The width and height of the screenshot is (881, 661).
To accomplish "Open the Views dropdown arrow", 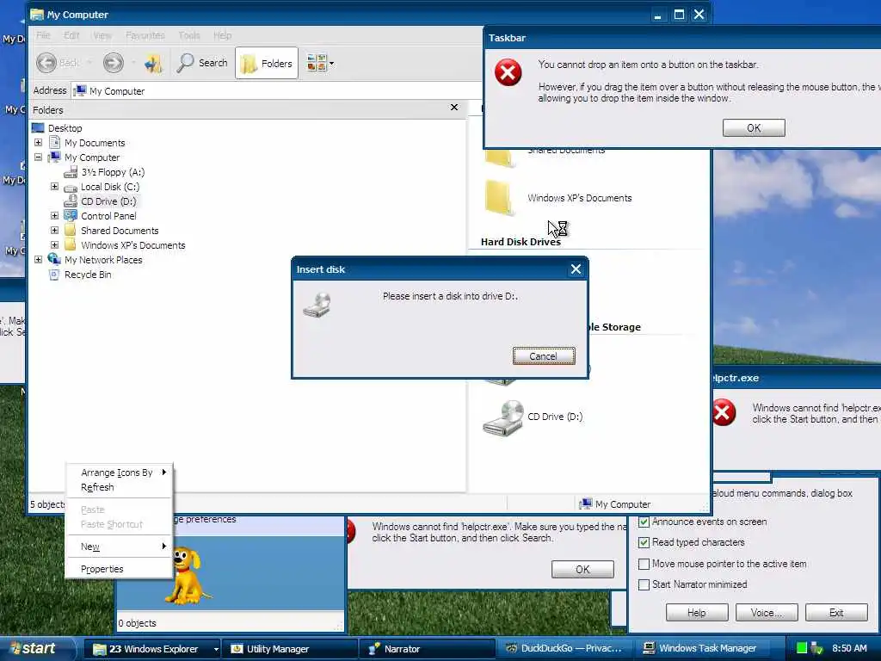I will (x=331, y=64).
